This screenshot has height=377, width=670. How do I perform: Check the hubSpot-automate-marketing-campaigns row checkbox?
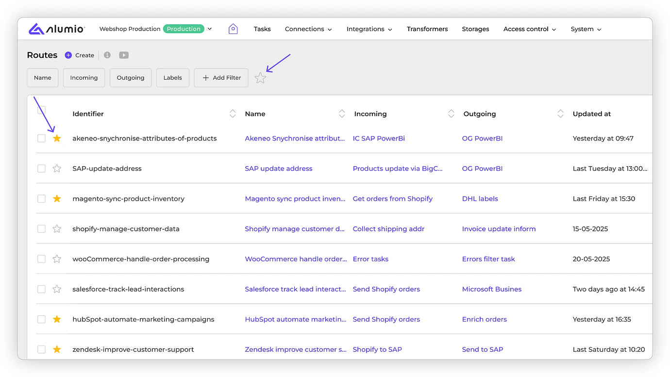pos(42,319)
